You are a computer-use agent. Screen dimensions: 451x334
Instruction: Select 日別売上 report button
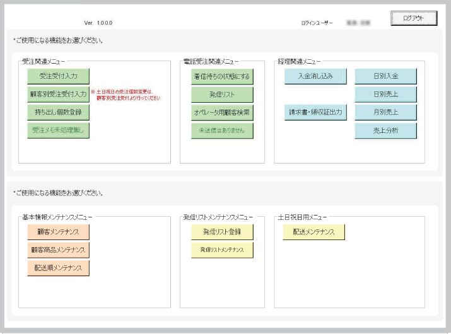[x=385, y=95]
